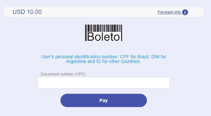The height and width of the screenshot is (116, 211).
Task: Select the USD 10.00 amount text
Action: click(x=27, y=12)
